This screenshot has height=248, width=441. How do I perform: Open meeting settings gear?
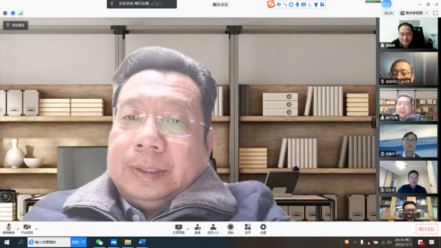[263, 229]
